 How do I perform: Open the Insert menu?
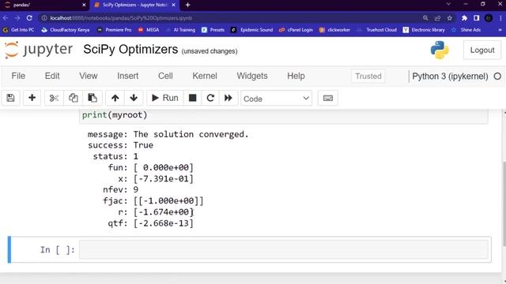tap(128, 76)
